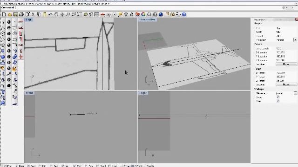Image resolution: width=298 pixels, height=167 pixels.
Task: Activate the Right viewport title
Action: pos(143,93)
